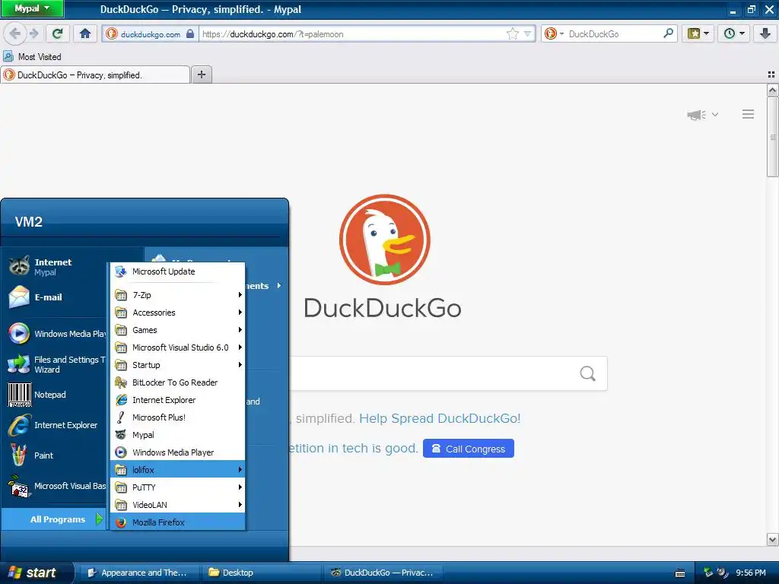Image resolution: width=779 pixels, height=584 pixels.
Task: Open the URL history dropdown arrow
Action: pos(528,33)
